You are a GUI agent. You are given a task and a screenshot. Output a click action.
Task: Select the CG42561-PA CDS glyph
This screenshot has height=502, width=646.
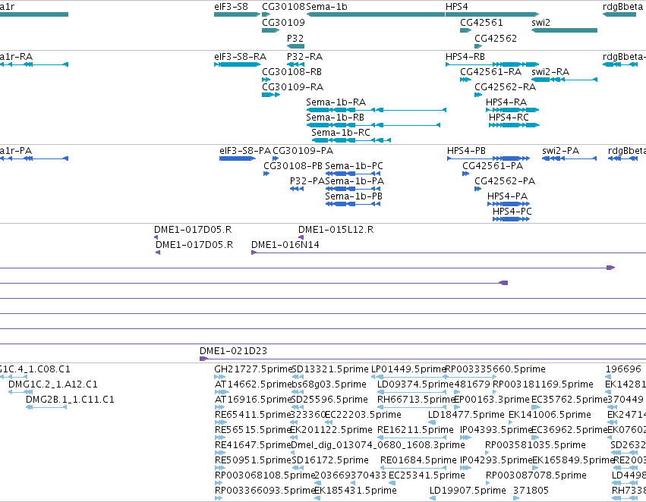[x=466, y=174]
